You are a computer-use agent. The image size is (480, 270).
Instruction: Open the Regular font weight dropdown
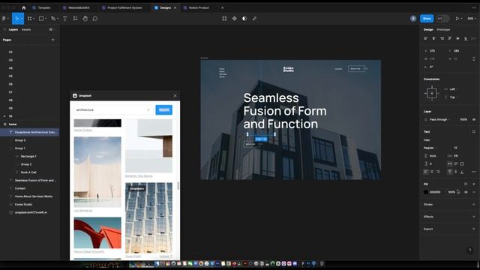coord(430,148)
